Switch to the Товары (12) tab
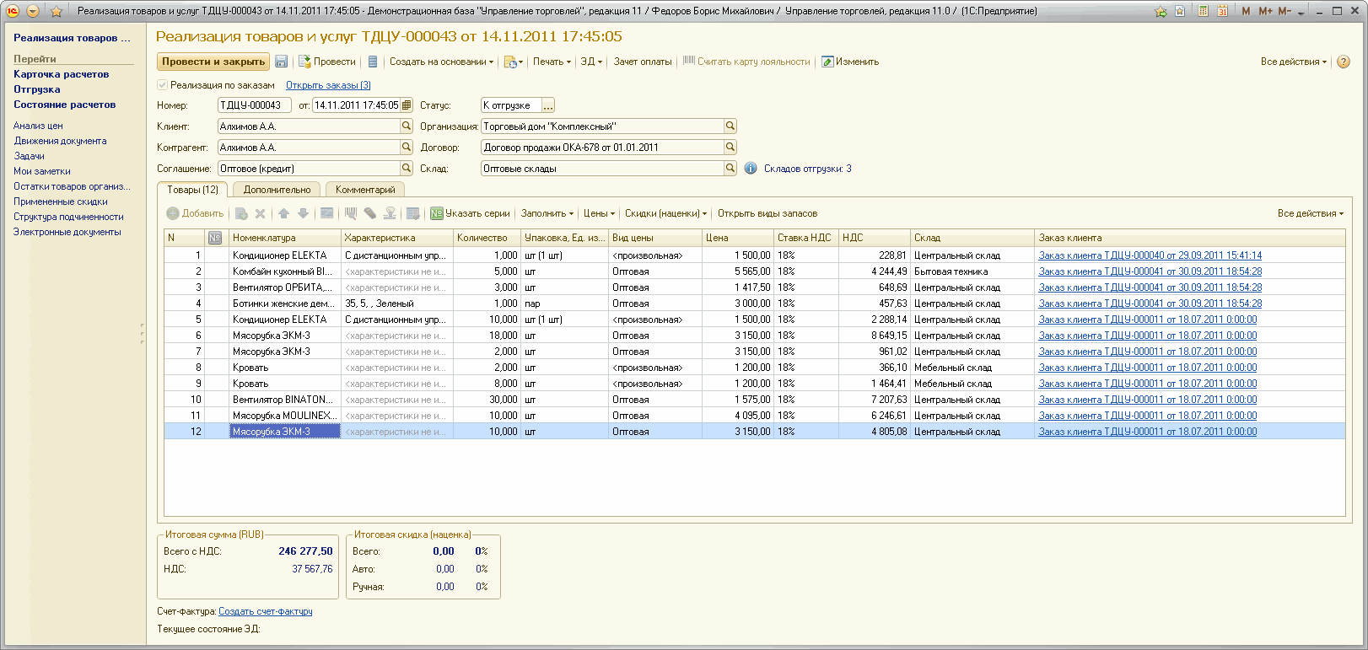Screen dimensions: 1368x650 pos(192,190)
